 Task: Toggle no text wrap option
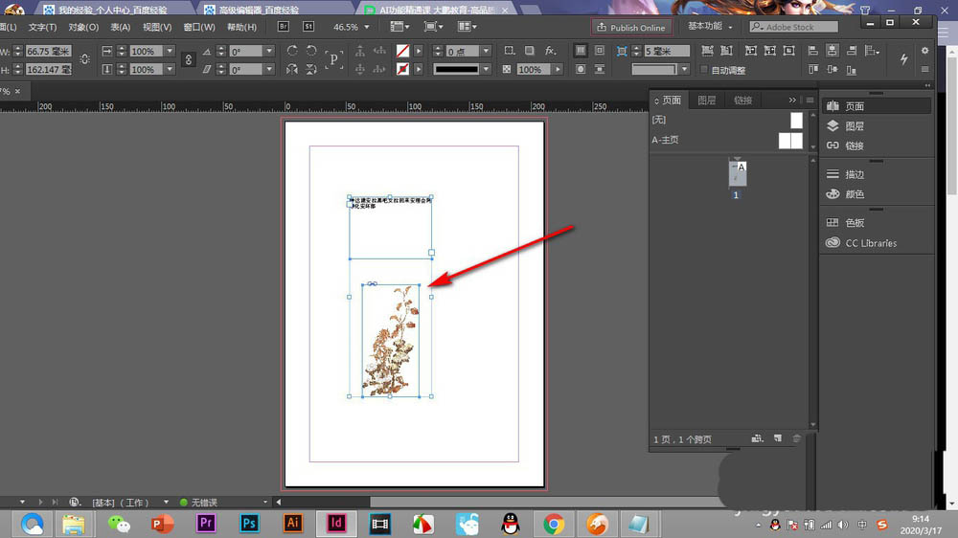(581, 51)
